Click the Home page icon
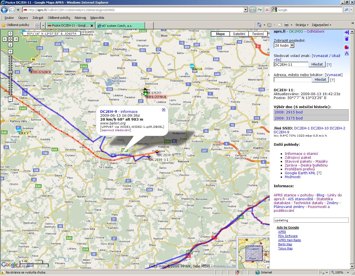This screenshot has width=355, height=276. click(x=259, y=25)
